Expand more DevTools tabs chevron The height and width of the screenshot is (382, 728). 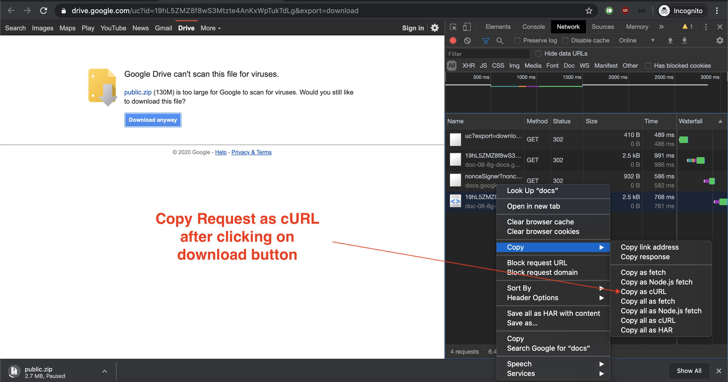[661, 27]
